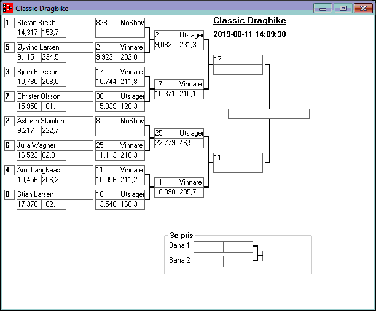Click the Julia Wagner racer field
This screenshot has width=376, height=311.
[x=54, y=145]
